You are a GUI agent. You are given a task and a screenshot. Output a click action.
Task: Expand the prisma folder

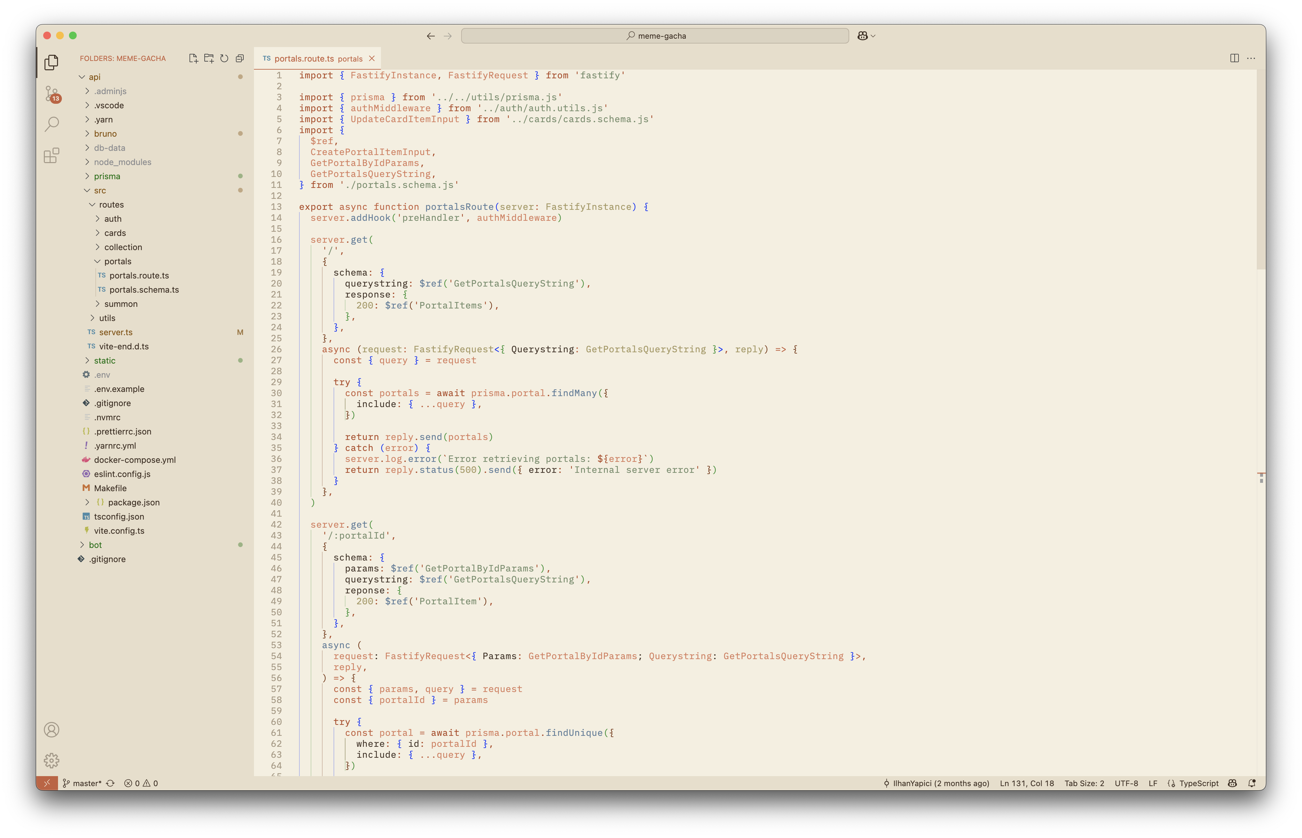pos(107,176)
